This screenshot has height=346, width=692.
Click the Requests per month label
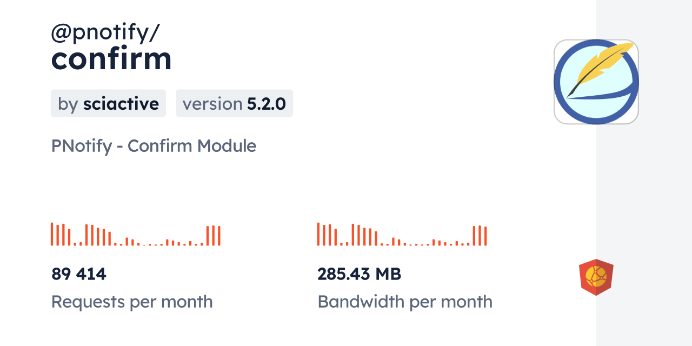click(132, 302)
